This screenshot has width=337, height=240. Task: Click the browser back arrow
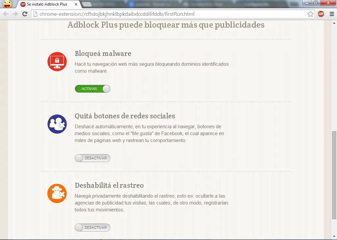pos(6,14)
